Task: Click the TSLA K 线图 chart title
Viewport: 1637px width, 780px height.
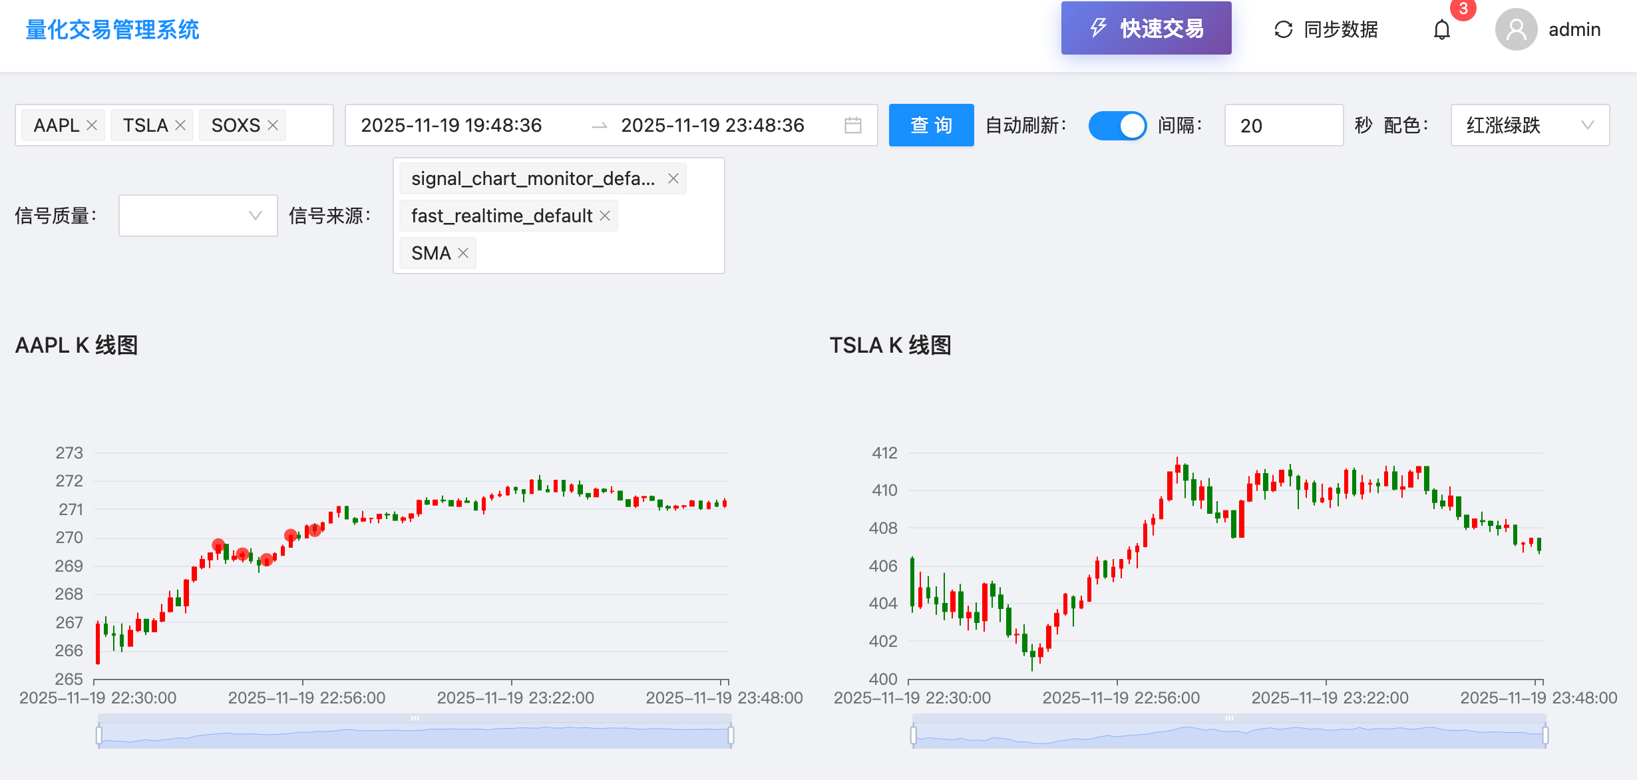Action: (x=890, y=345)
